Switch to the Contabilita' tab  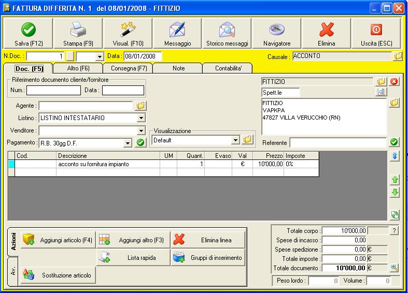[x=228, y=68]
